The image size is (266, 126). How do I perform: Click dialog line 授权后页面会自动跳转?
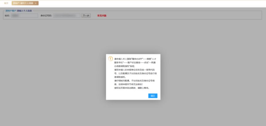pos(132,88)
